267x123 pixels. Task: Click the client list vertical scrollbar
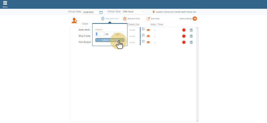pos(197,74)
